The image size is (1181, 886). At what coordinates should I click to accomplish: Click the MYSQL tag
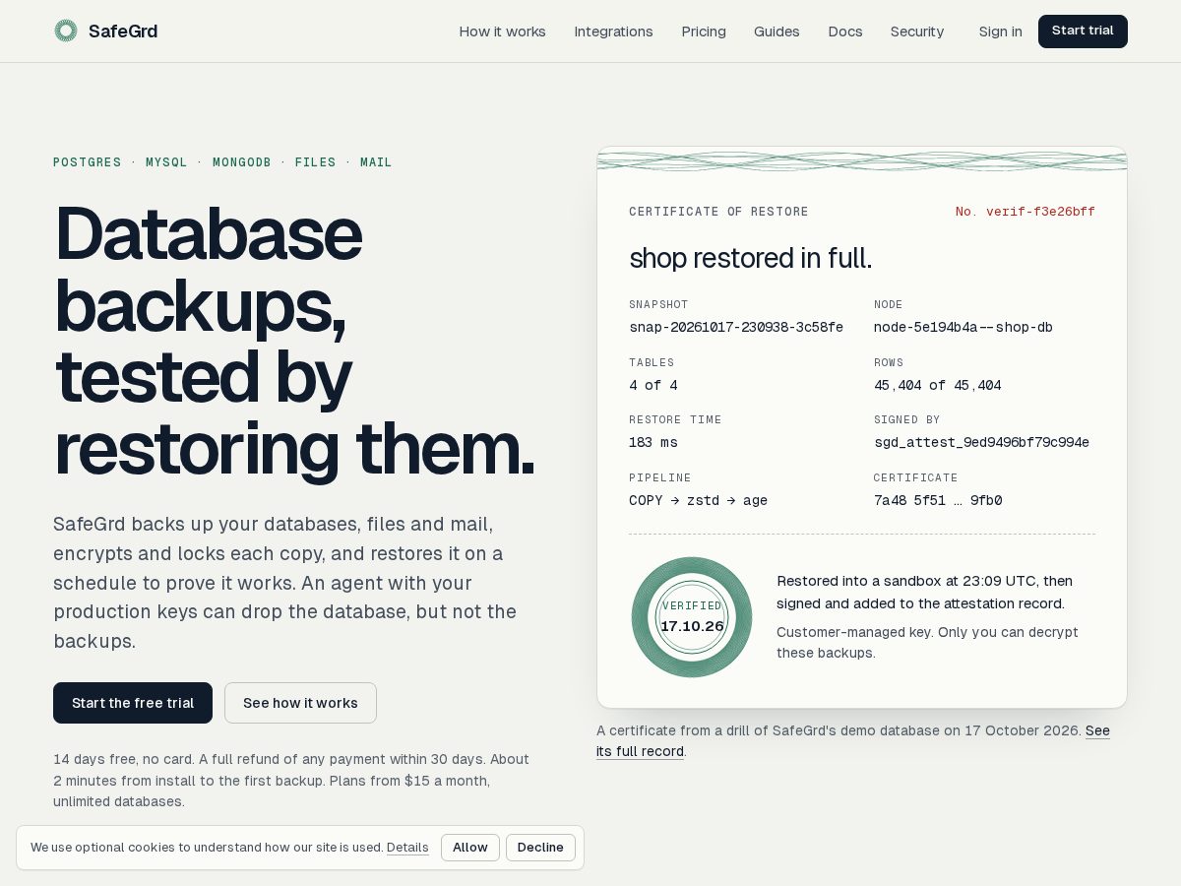click(166, 162)
